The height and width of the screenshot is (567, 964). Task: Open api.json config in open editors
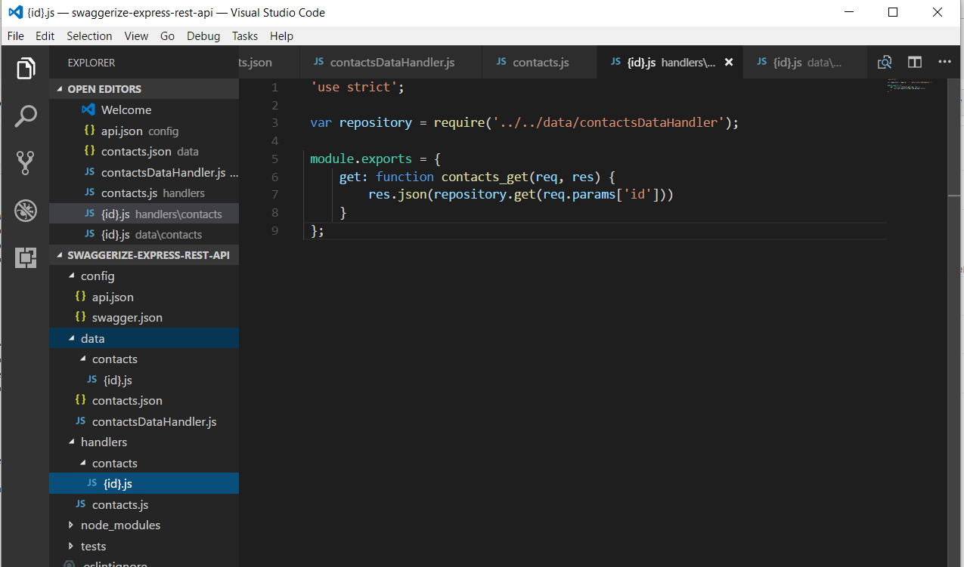tap(144, 131)
